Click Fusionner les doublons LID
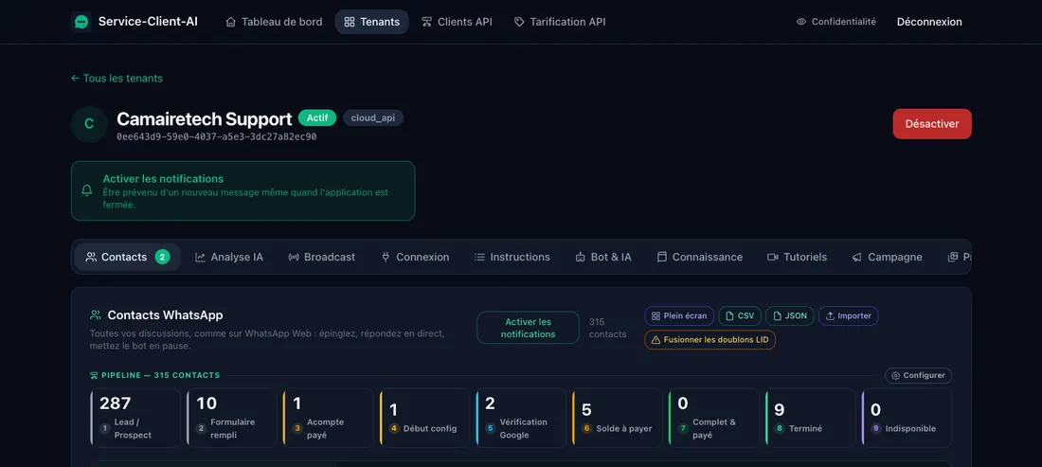Screen dimensions: 1042x467 tap(710, 340)
